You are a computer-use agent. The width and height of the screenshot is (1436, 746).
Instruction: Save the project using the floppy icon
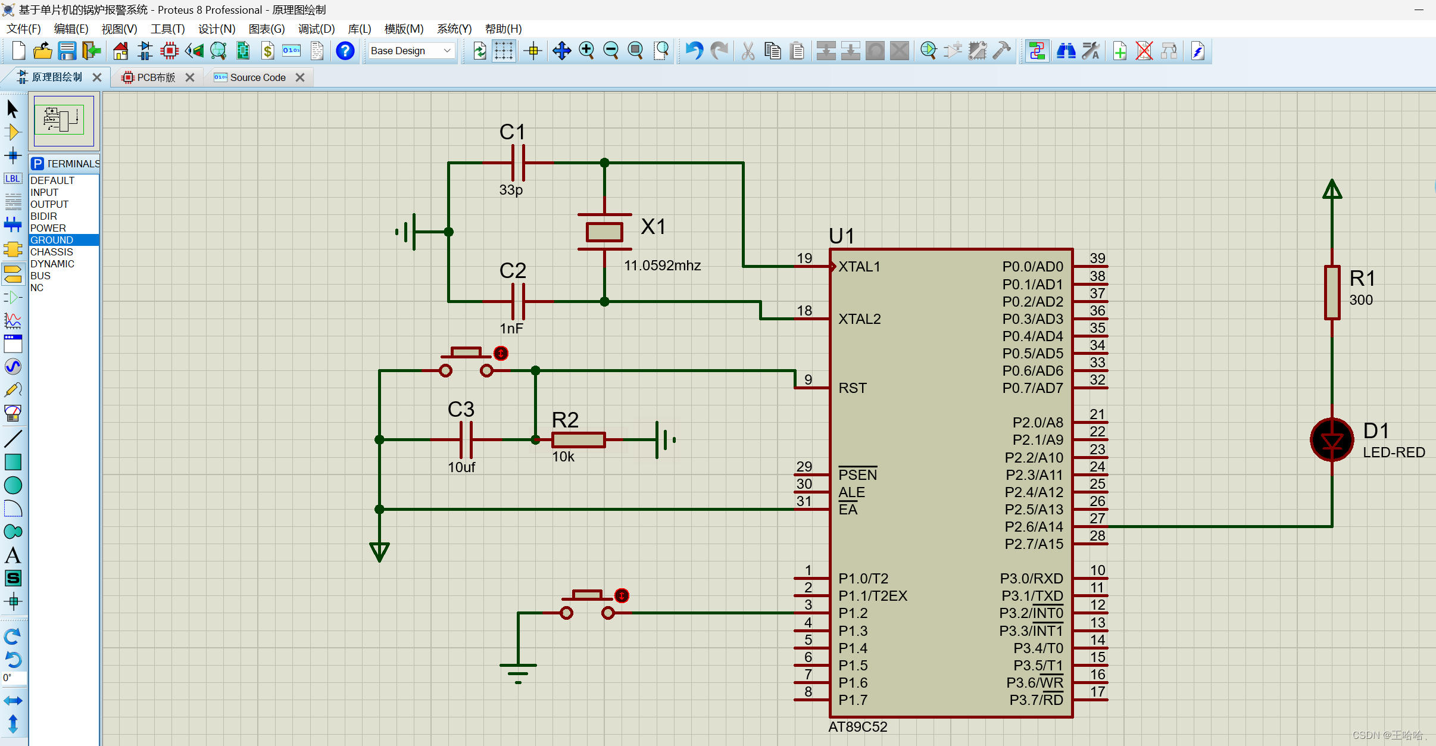tap(67, 51)
